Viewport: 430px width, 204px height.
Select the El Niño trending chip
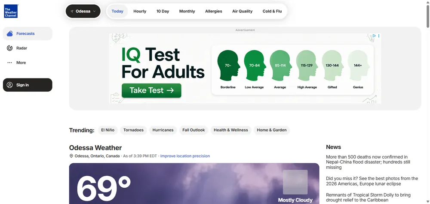tap(108, 130)
